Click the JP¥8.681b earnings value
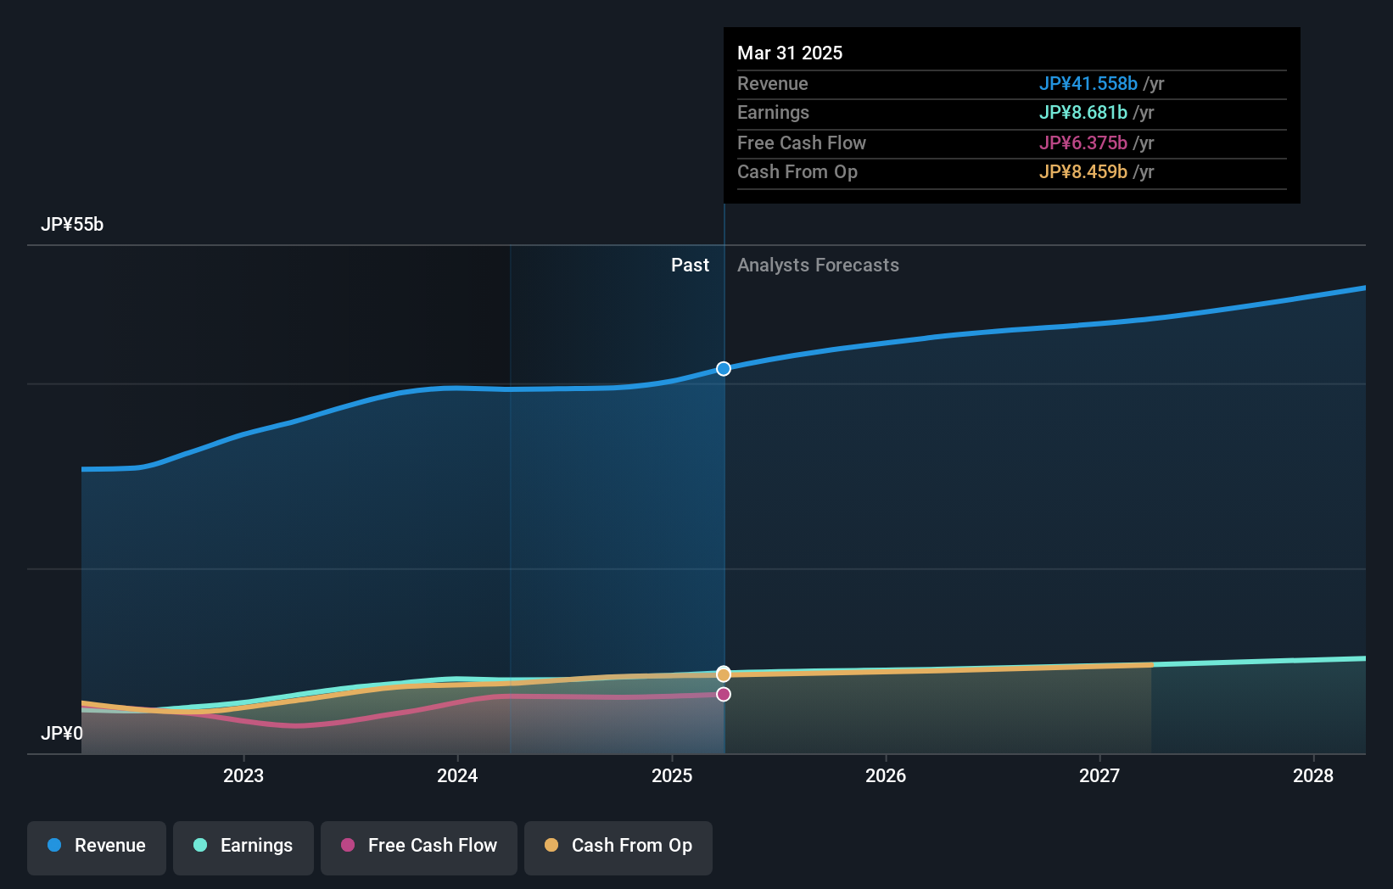The width and height of the screenshot is (1393, 889). (1083, 112)
